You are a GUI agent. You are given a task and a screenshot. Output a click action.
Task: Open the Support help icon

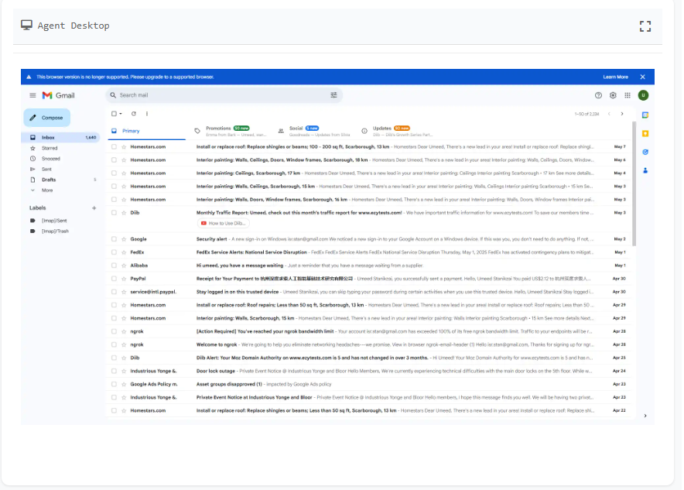point(598,95)
